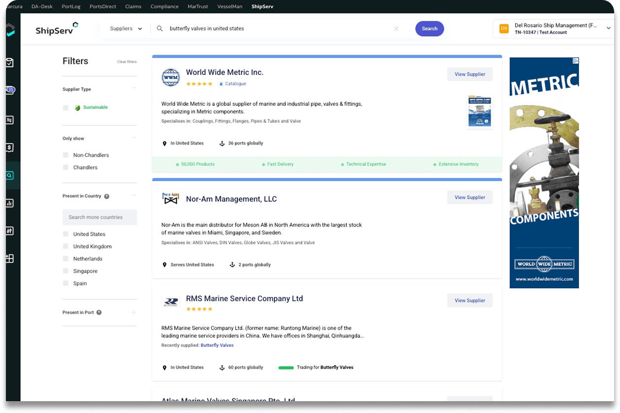
Task: View Supplier for World Wide Metric Inc.
Action: 470,74
